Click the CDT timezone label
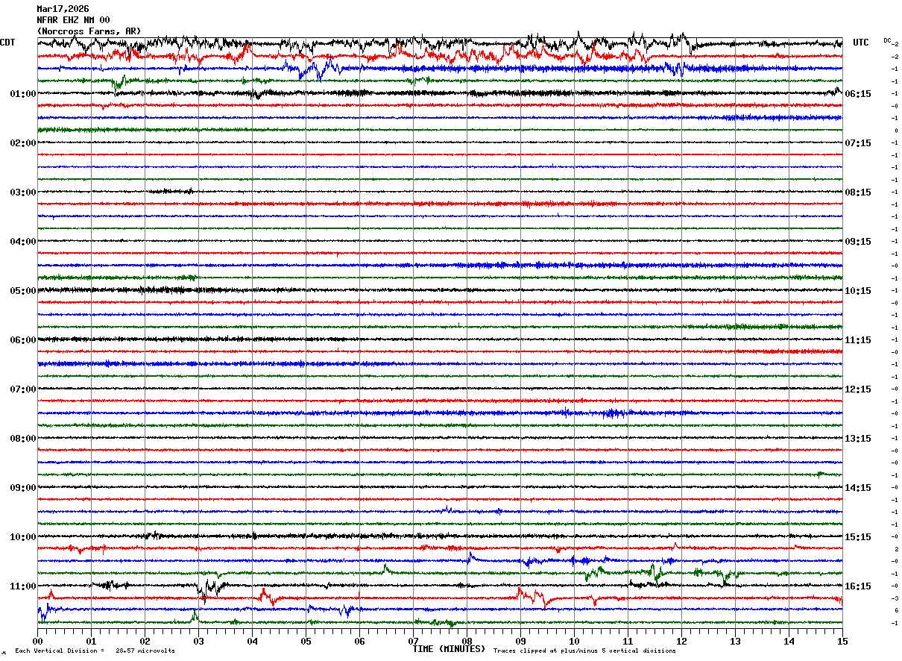Image resolution: width=902 pixels, height=661 pixels. (7, 43)
